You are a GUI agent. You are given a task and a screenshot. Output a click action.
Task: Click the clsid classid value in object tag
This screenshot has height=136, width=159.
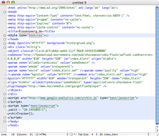coord(70,51)
